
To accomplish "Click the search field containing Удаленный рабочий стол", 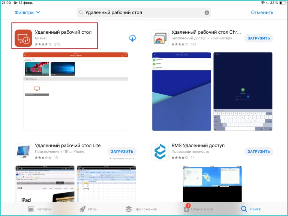I will click(x=144, y=12).
